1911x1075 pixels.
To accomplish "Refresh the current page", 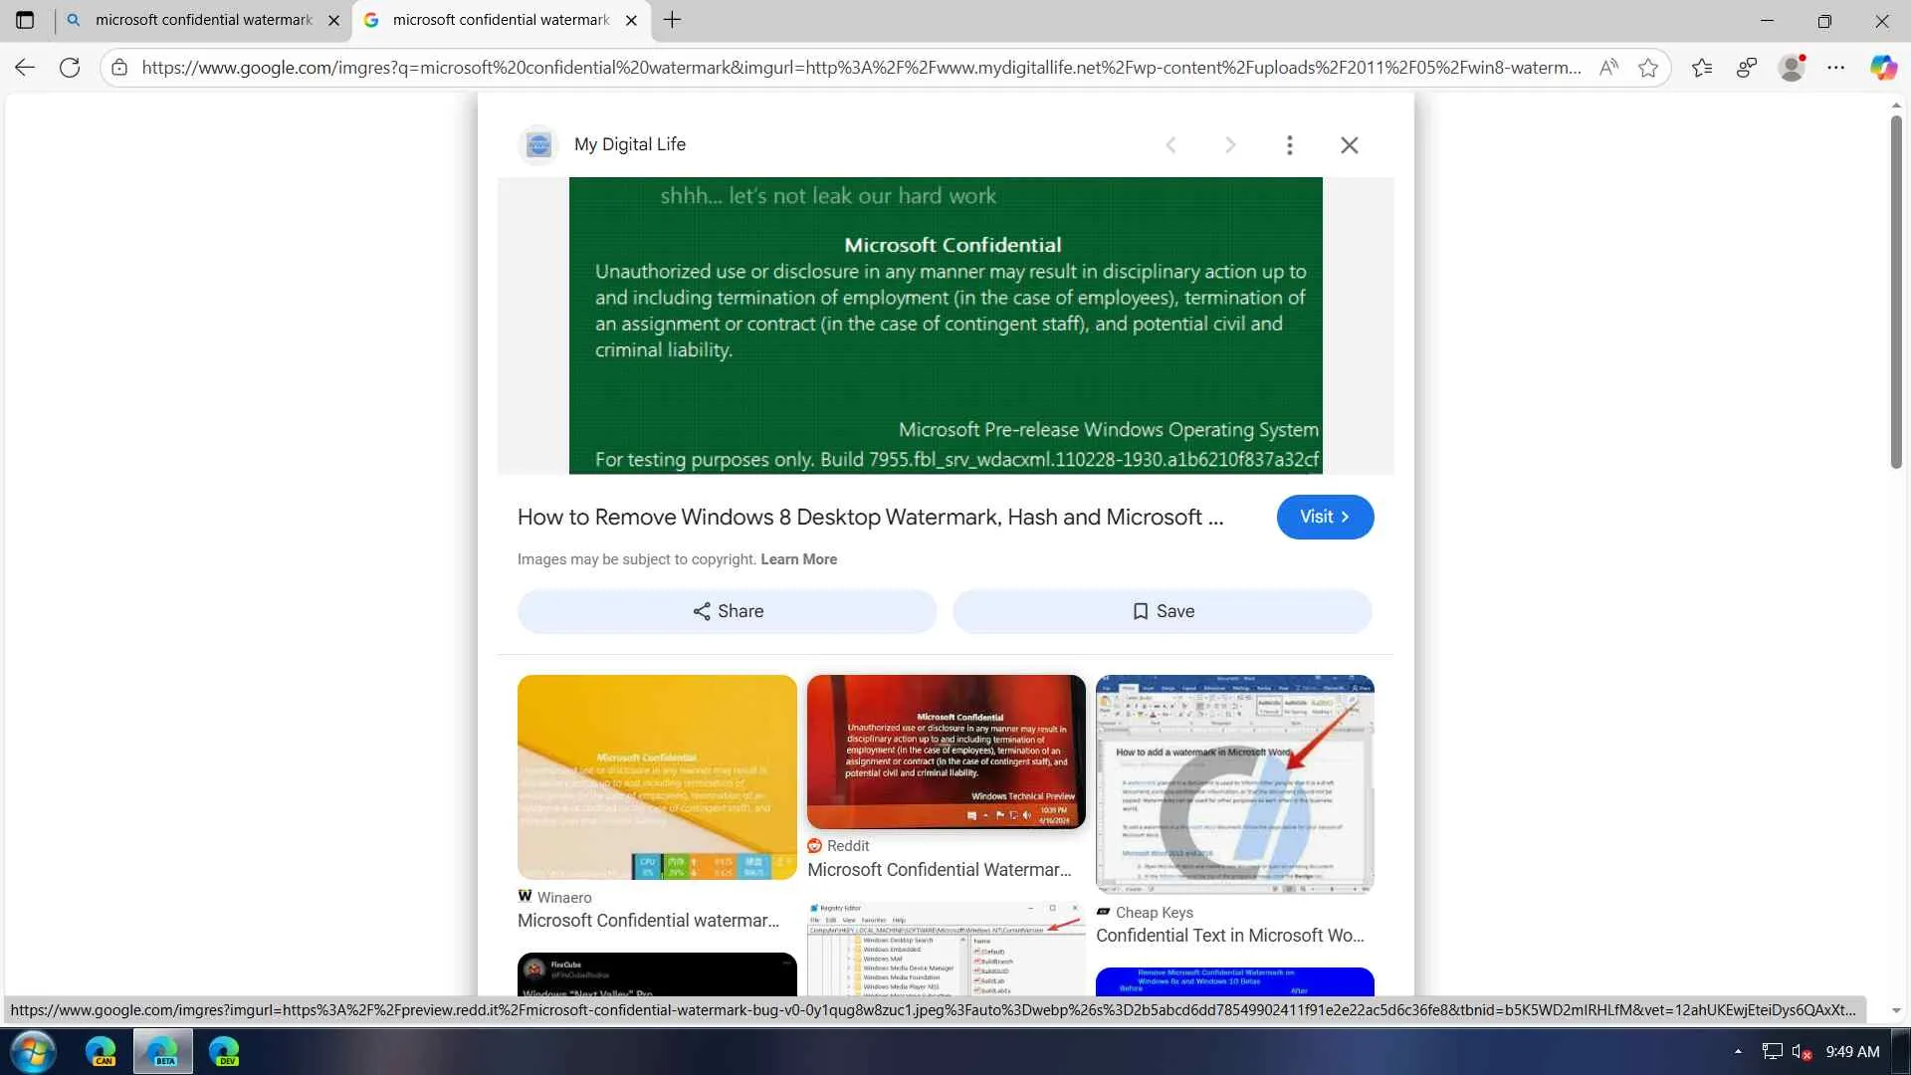I will point(70,68).
